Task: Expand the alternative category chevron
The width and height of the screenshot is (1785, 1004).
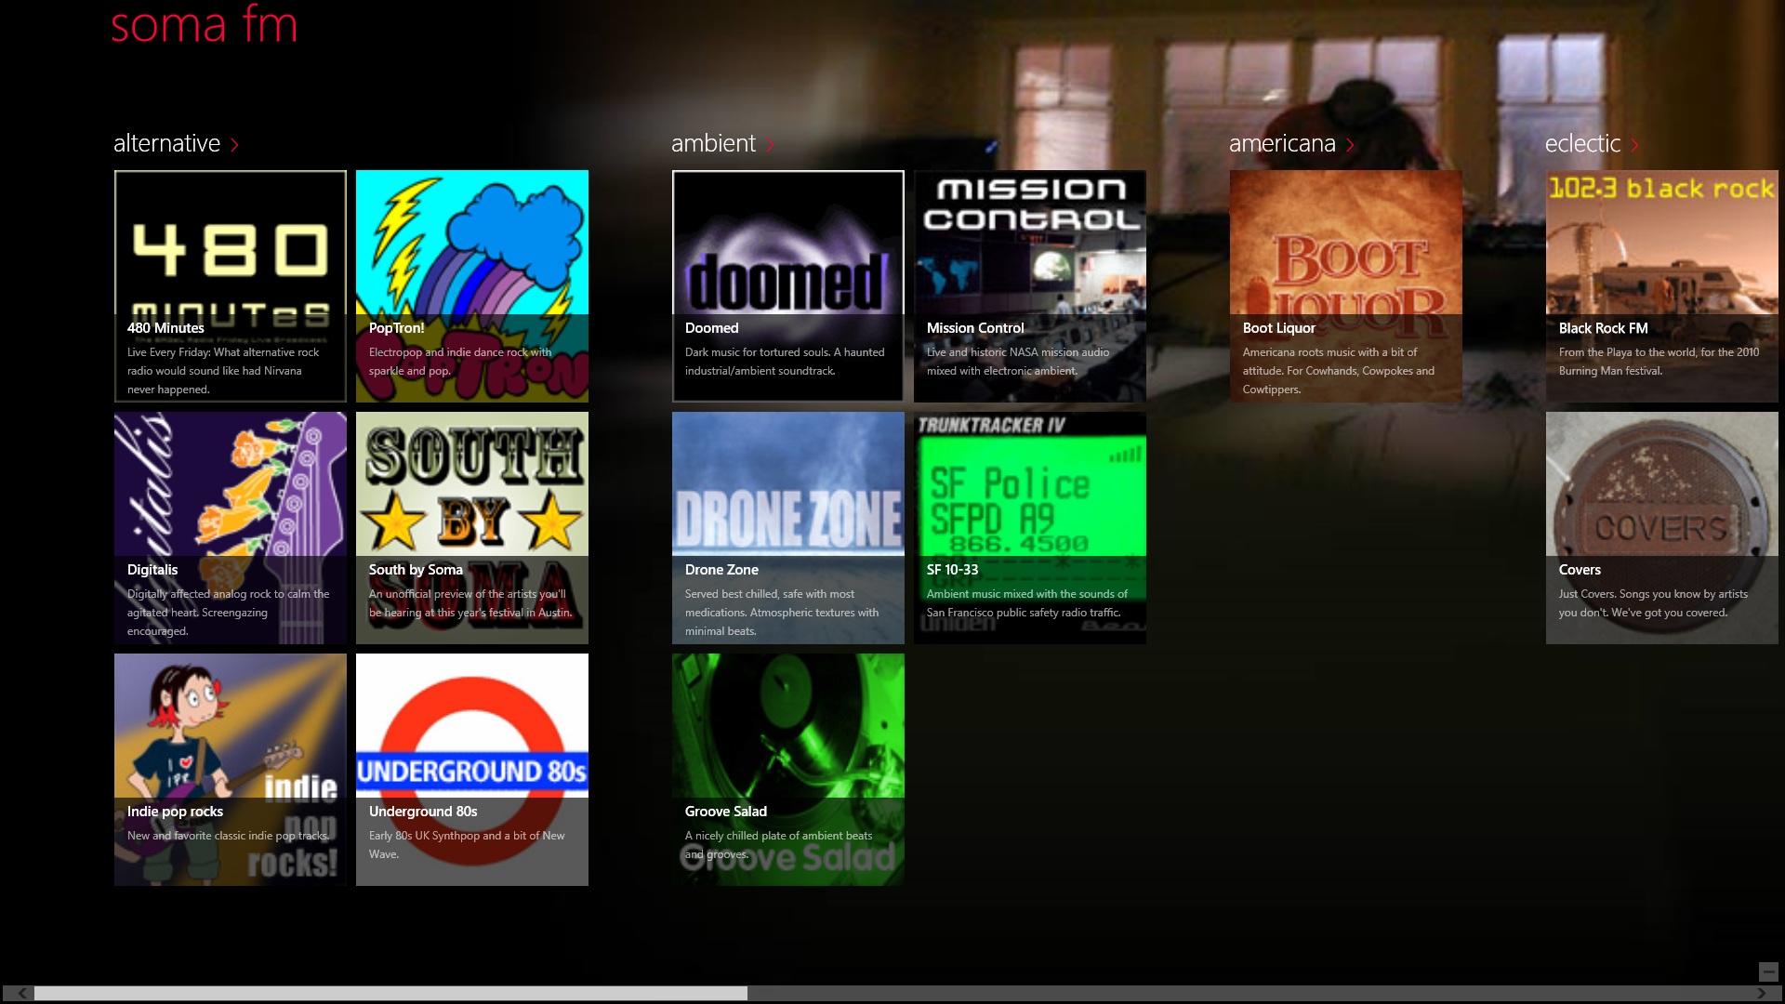Action: [x=233, y=145]
